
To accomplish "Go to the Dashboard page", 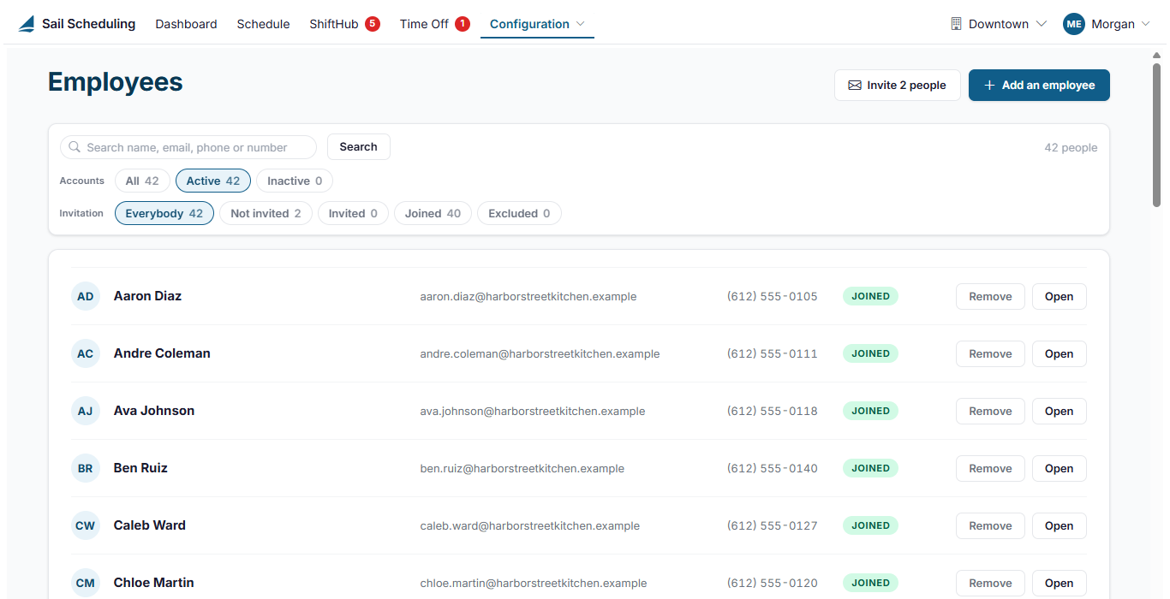I will coord(186,24).
